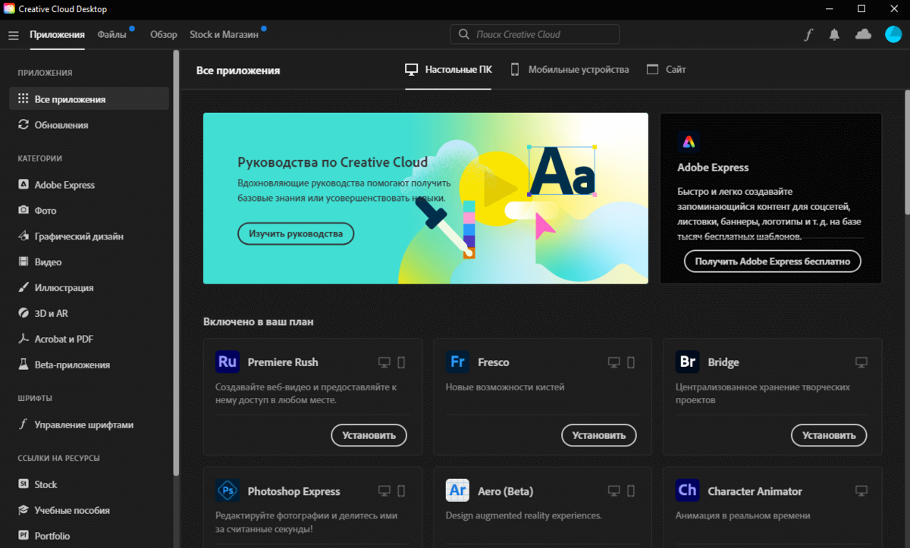Select the Mobile devices tab
Image resolution: width=910 pixels, height=548 pixels.
click(x=569, y=70)
